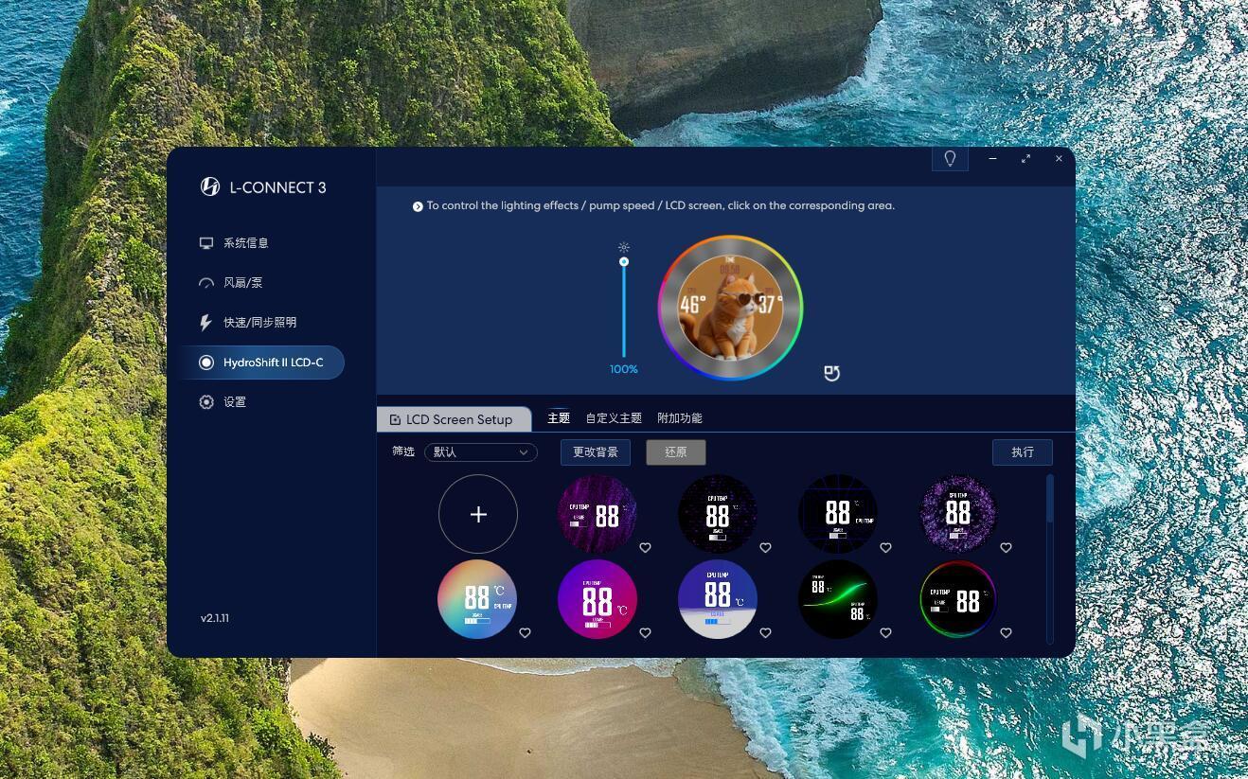Favorite the rainbow ring edge theme
1248x779 pixels.
click(1006, 632)
